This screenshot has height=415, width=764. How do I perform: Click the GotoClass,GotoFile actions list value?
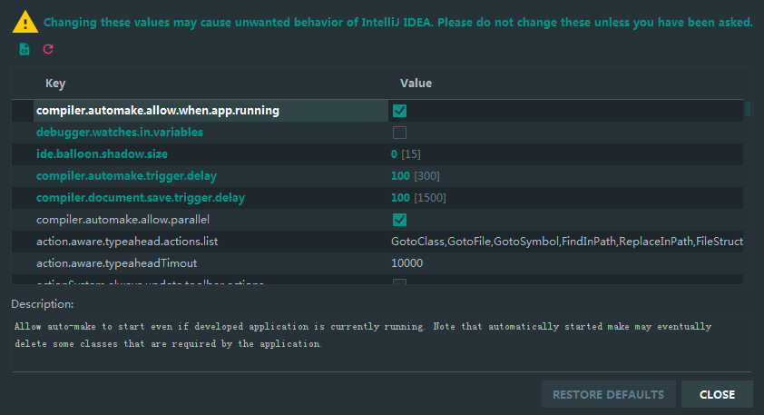tap(567, 242)
